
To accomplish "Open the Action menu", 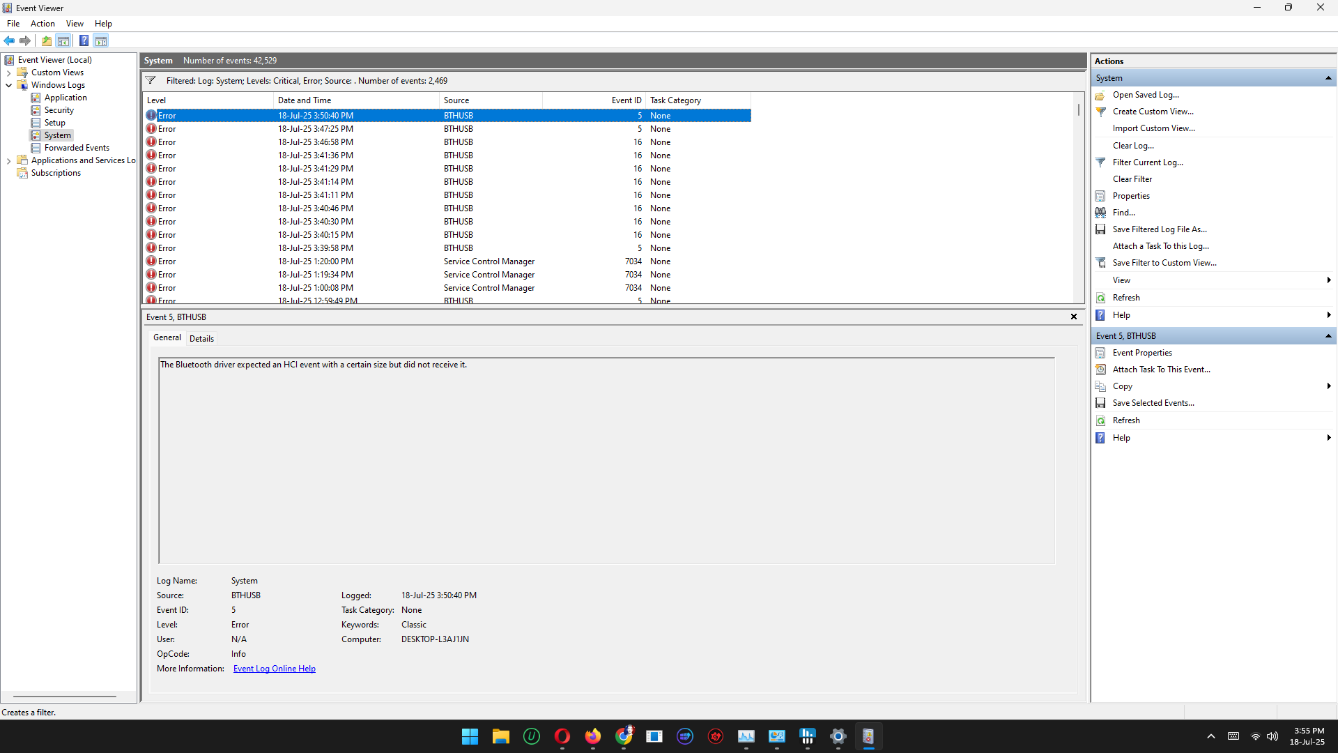I will [x=43, y=24].
